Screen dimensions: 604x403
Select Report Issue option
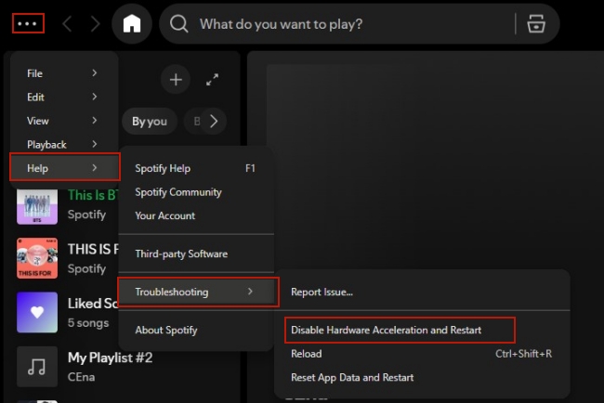(422, 292)
